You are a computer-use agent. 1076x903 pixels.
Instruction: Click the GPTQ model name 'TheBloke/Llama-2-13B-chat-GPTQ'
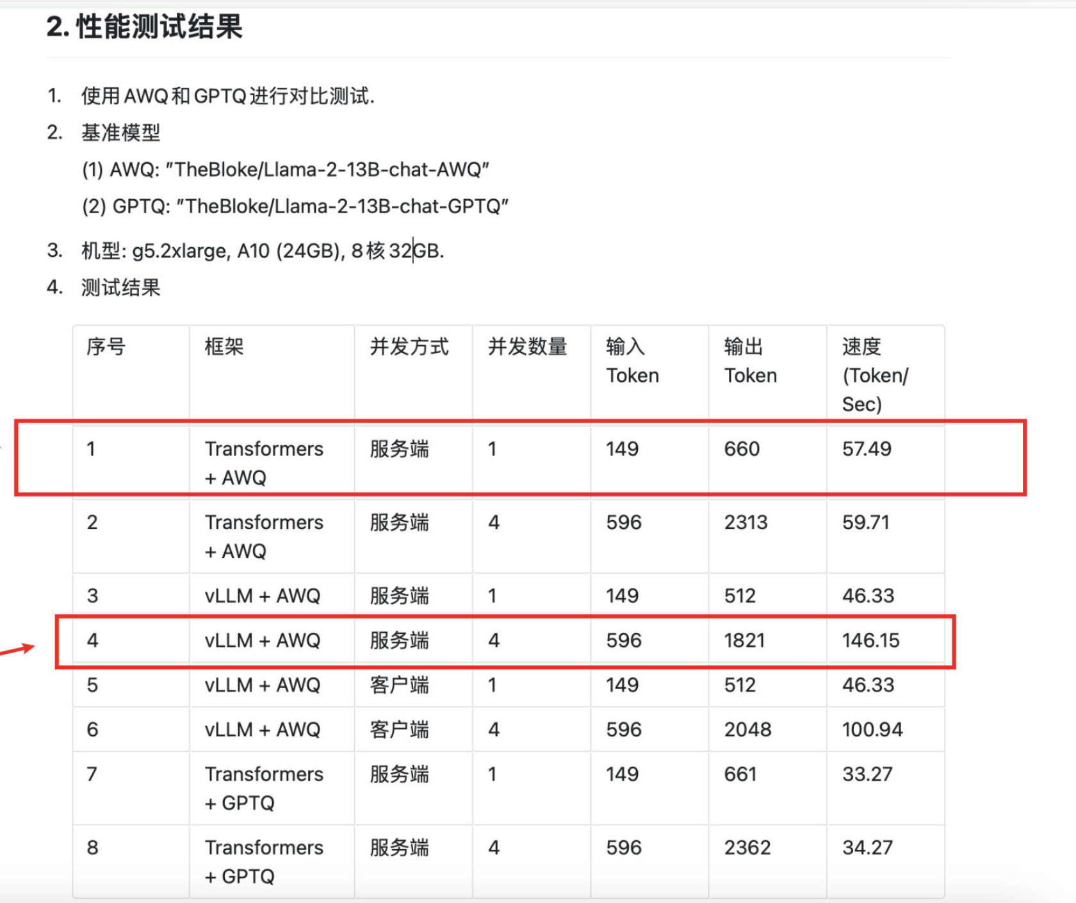tap(343, 206)
